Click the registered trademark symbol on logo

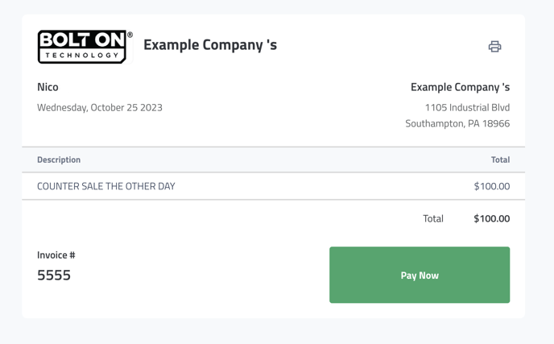tap(130, 35)
